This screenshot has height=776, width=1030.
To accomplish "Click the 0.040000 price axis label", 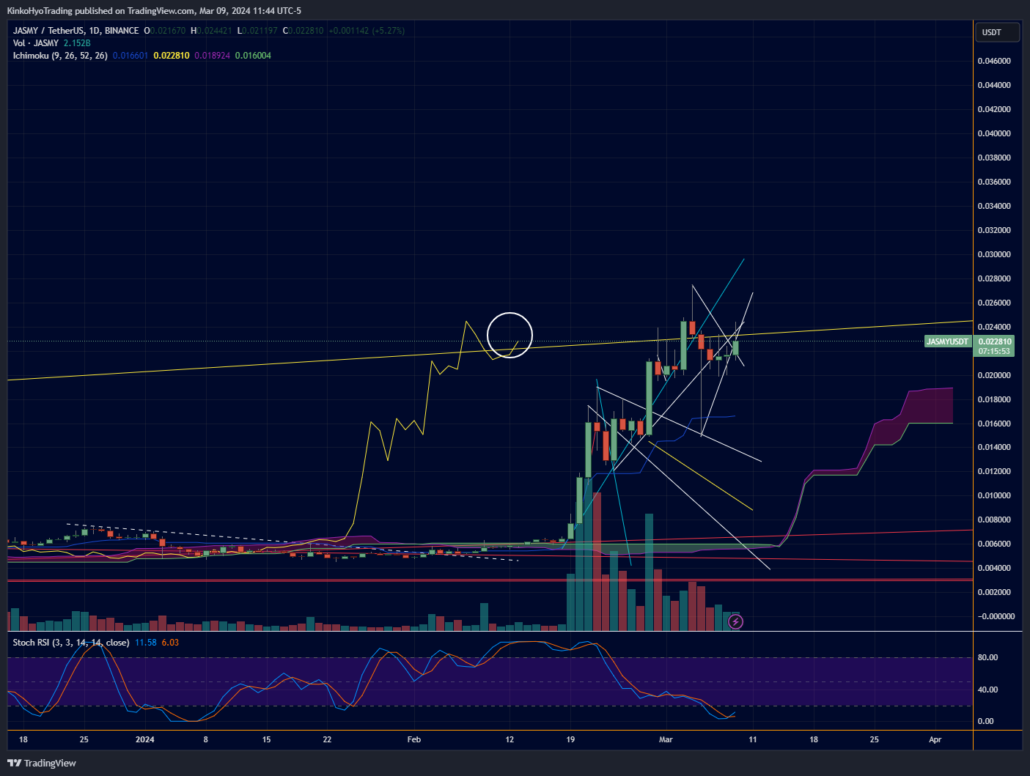I will (x=994, y=133).
